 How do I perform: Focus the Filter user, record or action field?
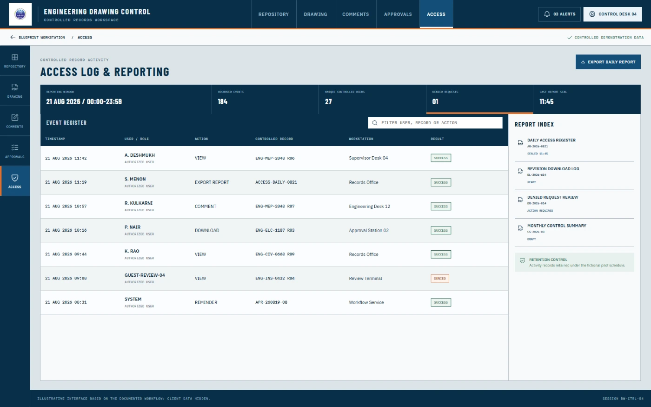pyautogui.click(x=435, y=123)
